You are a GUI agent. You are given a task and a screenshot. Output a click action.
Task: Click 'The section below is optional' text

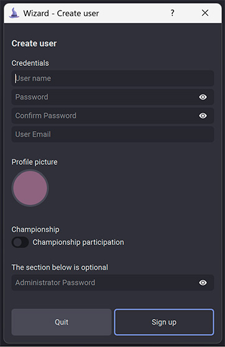(60, 267)
